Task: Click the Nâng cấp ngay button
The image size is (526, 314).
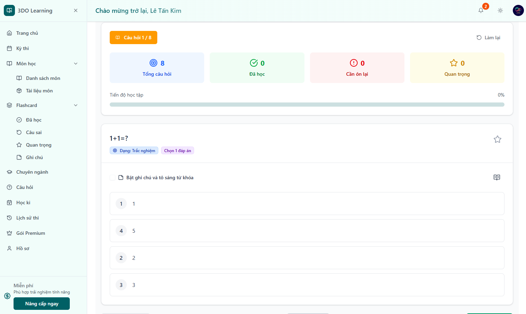Action: tap(41, 303)
